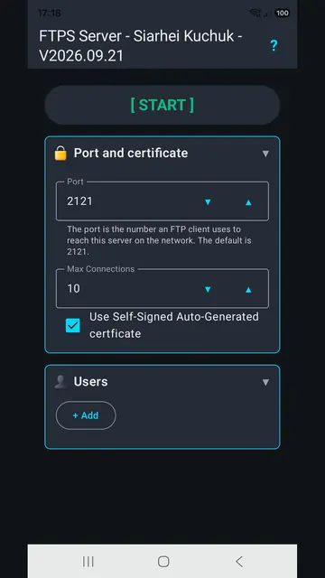Tap the Android back arrow icon
325x578 pixels.
239,562
